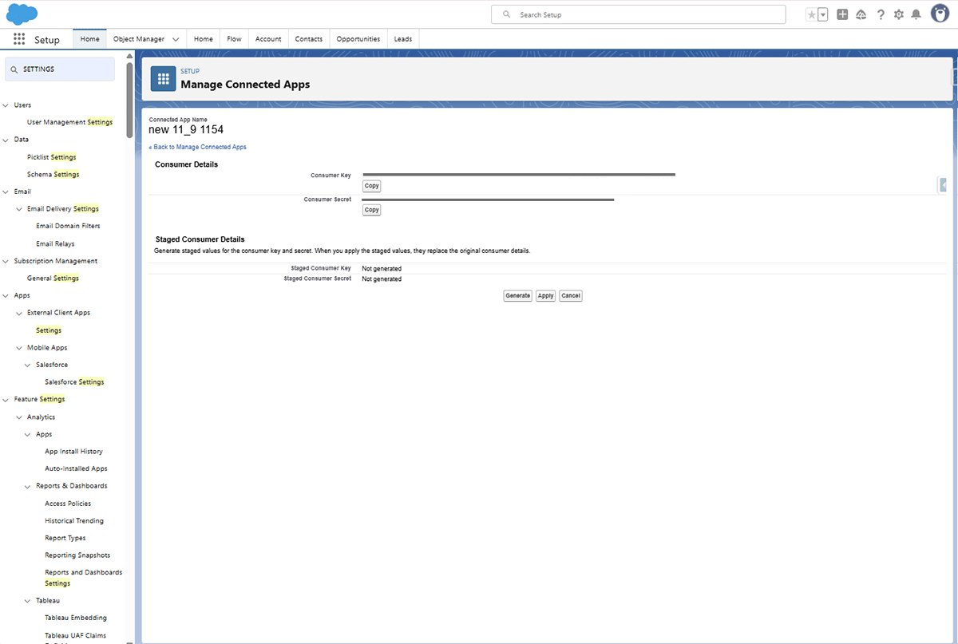
Task: Click the Search Setup input field
Action: 639,14
